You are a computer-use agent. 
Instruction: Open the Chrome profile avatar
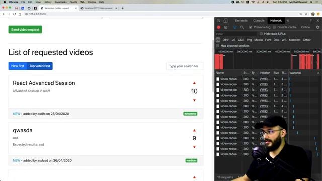click(313, 14)
